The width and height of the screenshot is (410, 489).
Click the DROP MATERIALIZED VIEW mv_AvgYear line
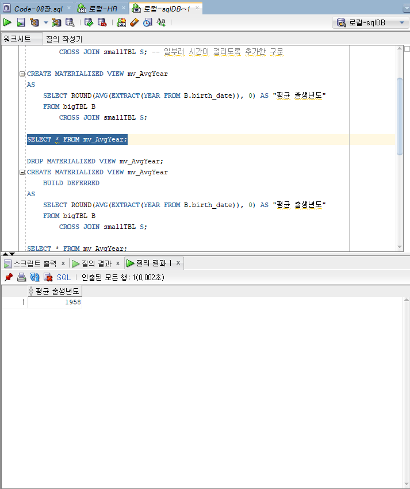click(95, 161)
